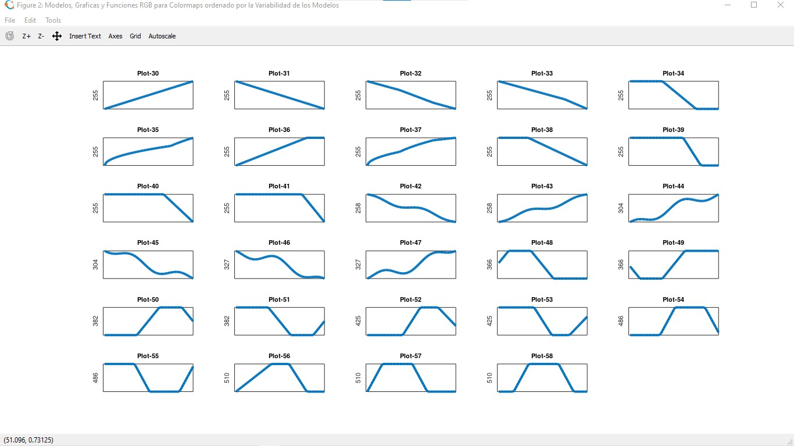Screen dimensions: 794x446
Task: Toggle Axes visibility in the toolbar
Action: tap(115, 36)
